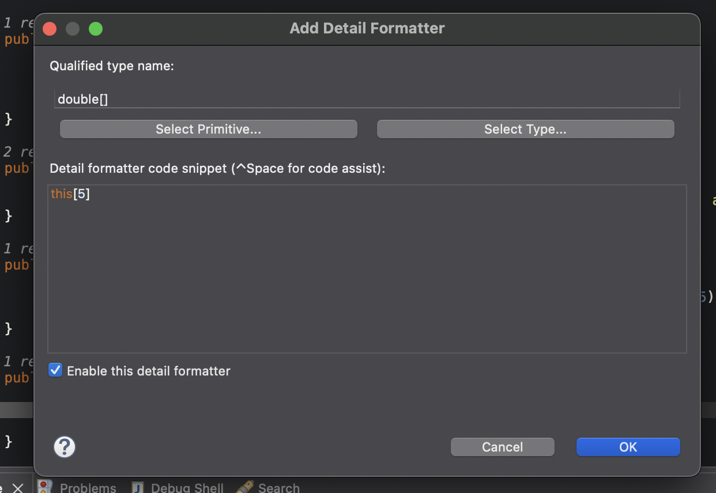Select the this keyword in the snippet
The height and width of the screenshot is (493, 716).
[62, 194]
